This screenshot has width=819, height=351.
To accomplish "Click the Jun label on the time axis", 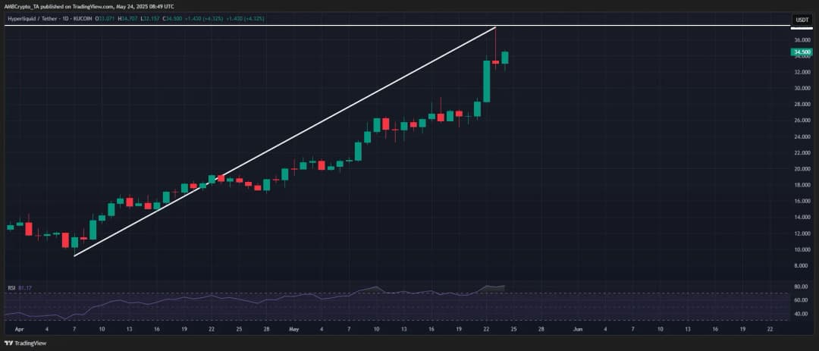I will point(577,331).
